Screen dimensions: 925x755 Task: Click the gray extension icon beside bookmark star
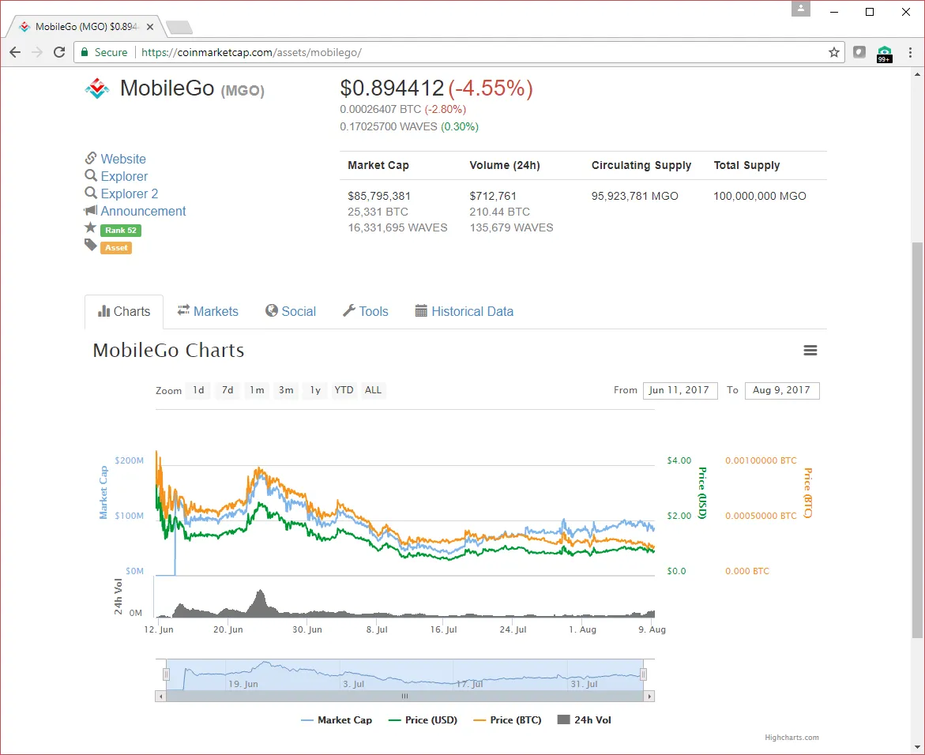pyautogui.click(x=859, y=52)
